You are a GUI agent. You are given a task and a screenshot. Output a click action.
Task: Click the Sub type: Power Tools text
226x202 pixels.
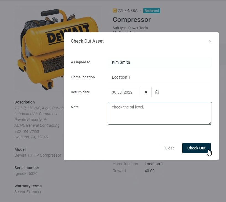(130, 28)
